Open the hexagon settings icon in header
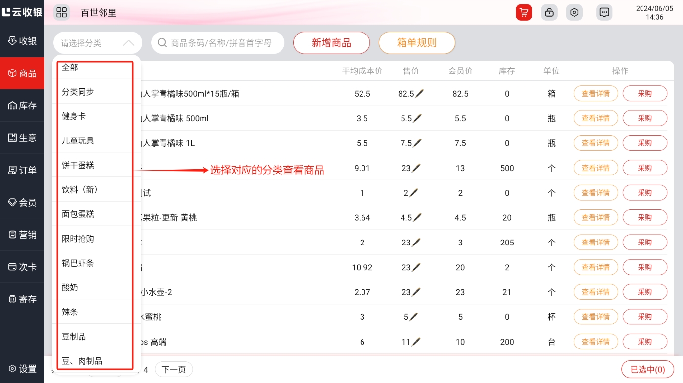 (x=574, y=13)
